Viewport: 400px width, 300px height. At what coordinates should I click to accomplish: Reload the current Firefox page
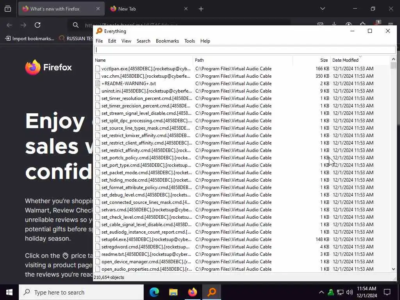(x=37, y=25)
